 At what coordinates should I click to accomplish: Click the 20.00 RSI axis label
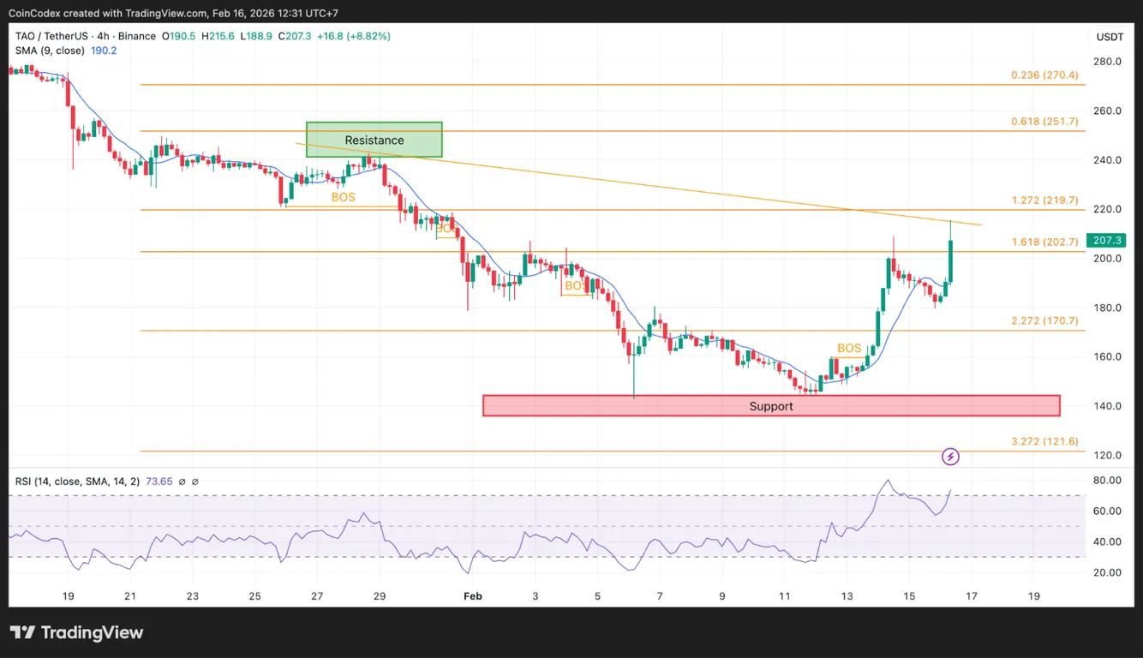(1108, 572)
